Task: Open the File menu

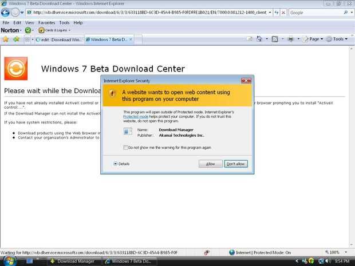Action: [6, 23]
